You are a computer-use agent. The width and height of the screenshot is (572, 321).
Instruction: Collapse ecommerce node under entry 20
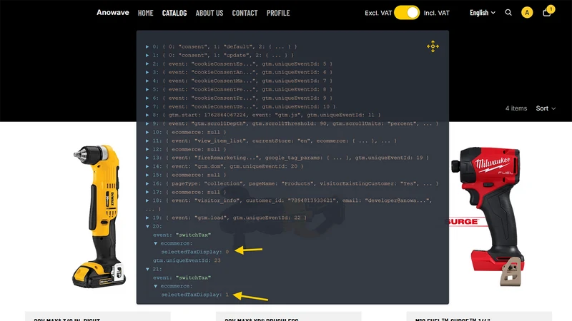pyautogui.click(x=155, y=243)
